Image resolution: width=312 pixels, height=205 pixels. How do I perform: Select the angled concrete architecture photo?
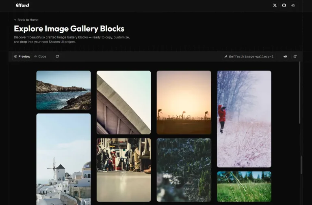tap(123, 102)
